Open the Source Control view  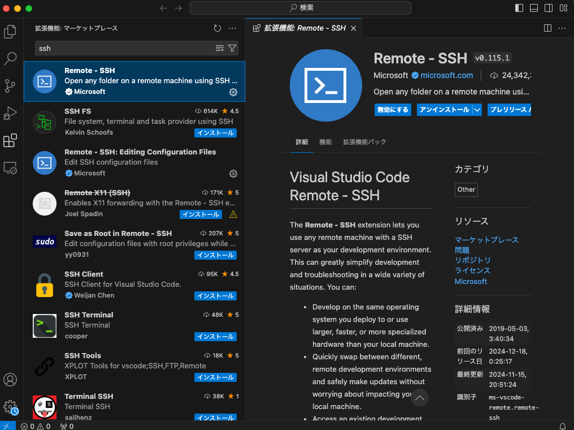tap(10, 86)
